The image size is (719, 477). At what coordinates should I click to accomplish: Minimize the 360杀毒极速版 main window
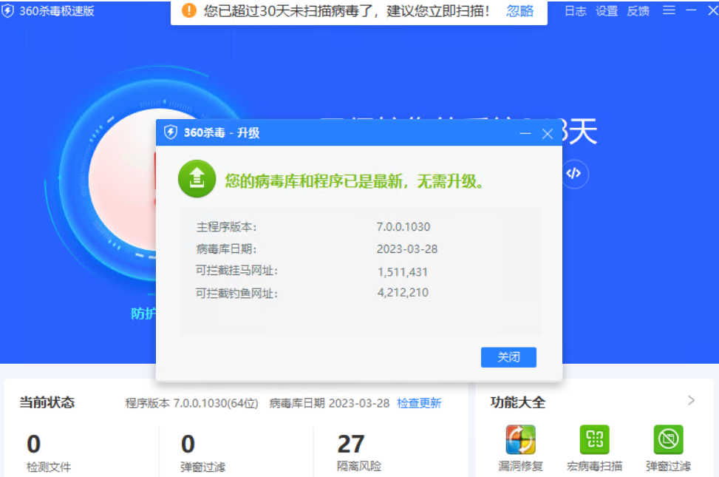pyautogui.click(x=691, y=10)
